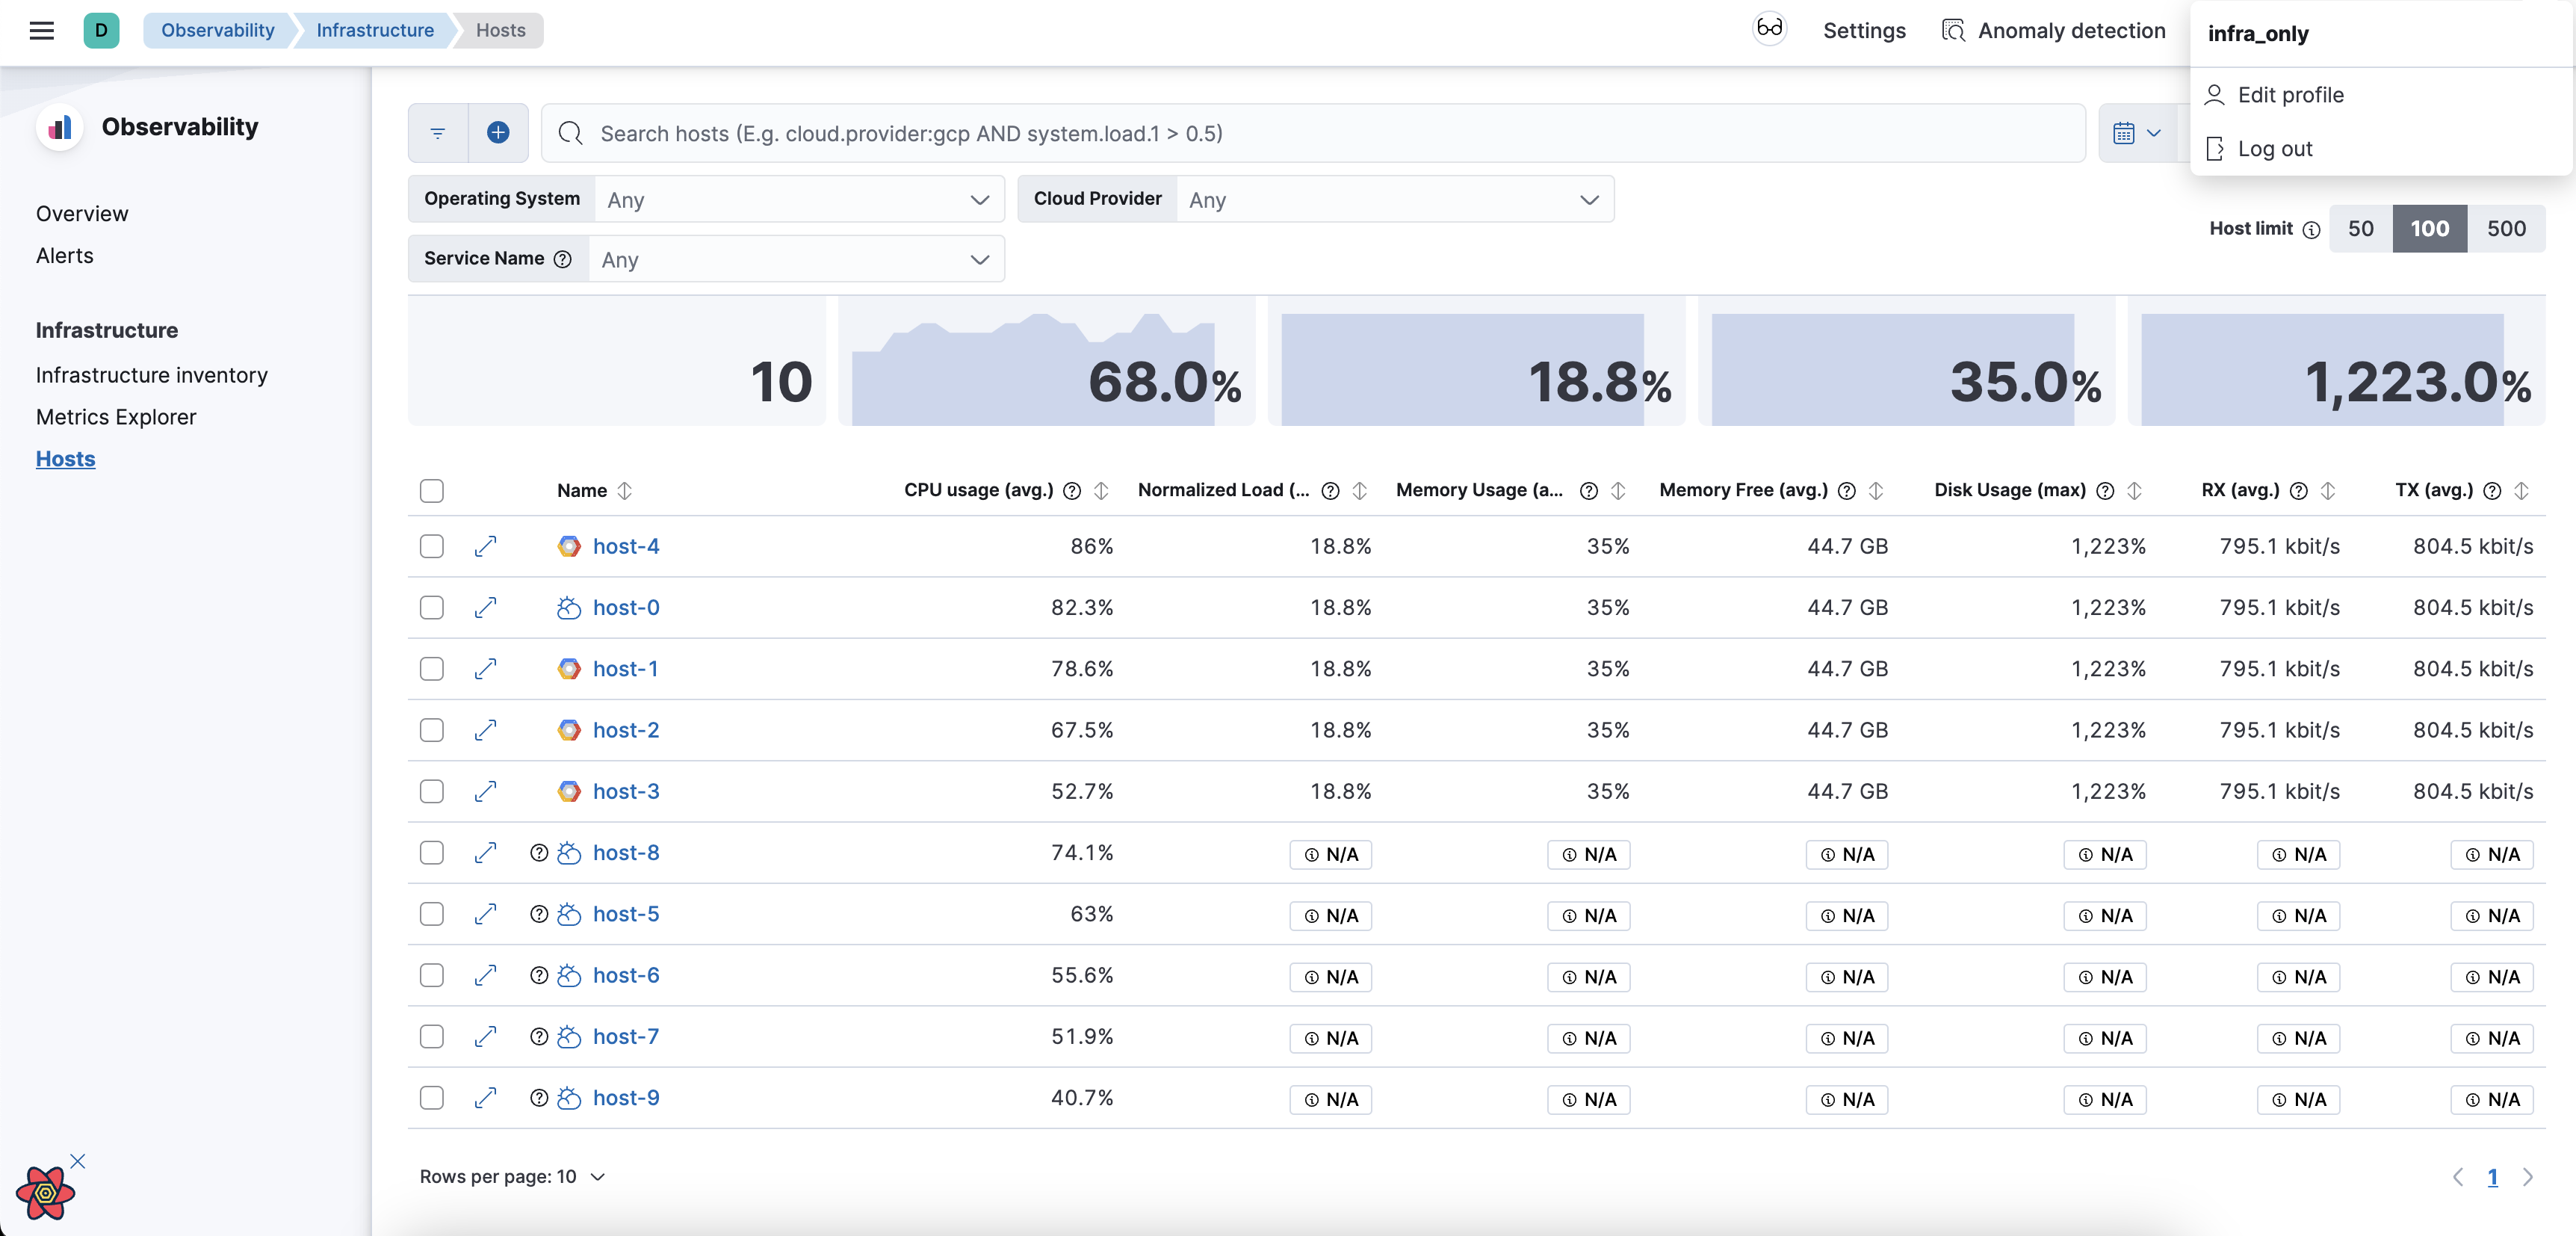Sort by Name column arrows
Image resolution: width=2576 pixels, height=1236 pixels.
pos(625,491)
